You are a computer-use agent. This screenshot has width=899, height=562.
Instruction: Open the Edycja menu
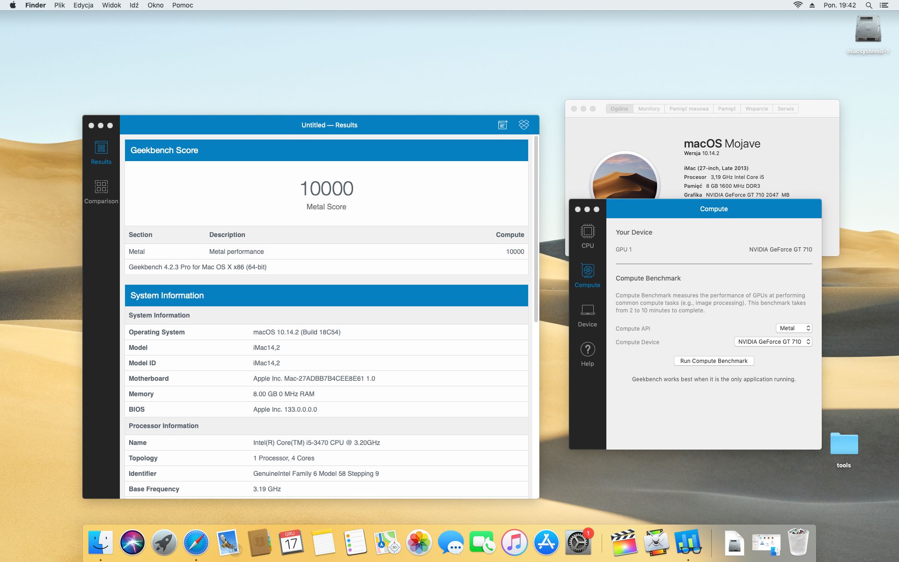click(83, 5)
